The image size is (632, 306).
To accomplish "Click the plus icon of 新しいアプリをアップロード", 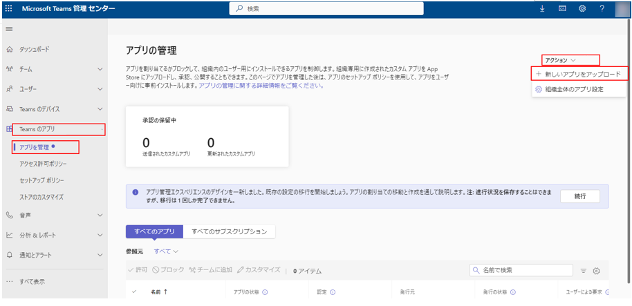I will pyautogui.click(x=538, y=74).
